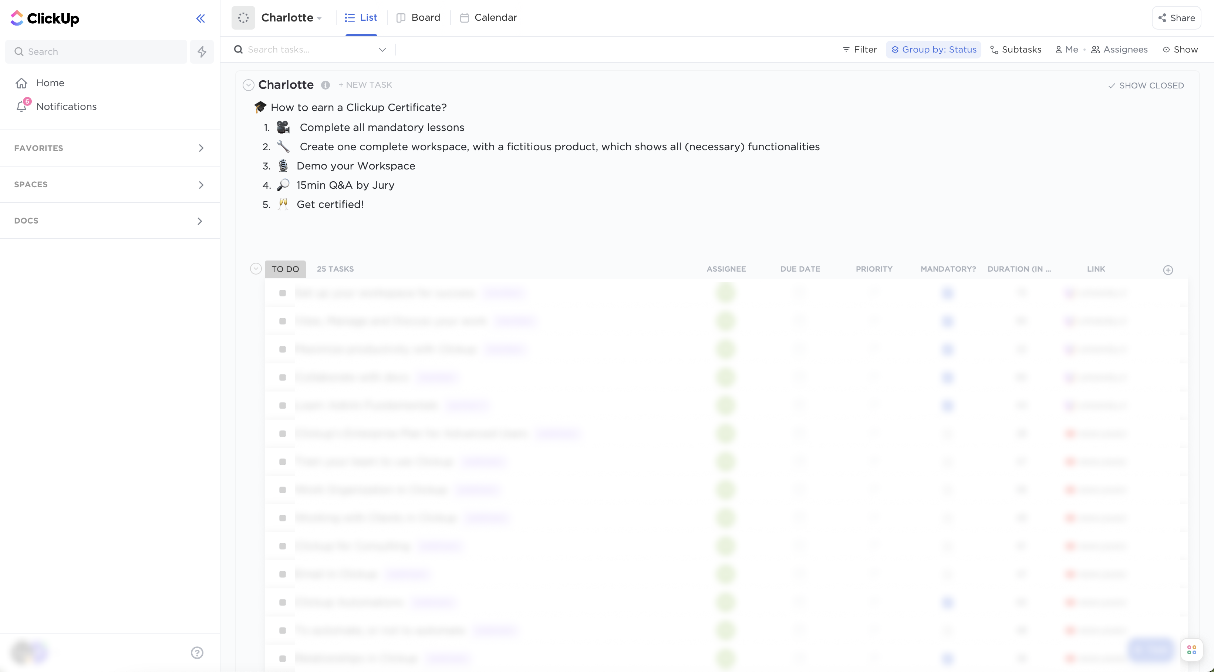Go to Home in sidebar
The height and width of the screenshot is (672, 1214).
tap(50, 83)
